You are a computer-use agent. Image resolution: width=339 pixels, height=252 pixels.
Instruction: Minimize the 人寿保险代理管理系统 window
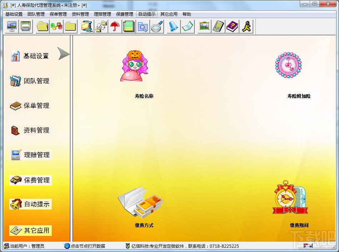click(x=305, y=4)
